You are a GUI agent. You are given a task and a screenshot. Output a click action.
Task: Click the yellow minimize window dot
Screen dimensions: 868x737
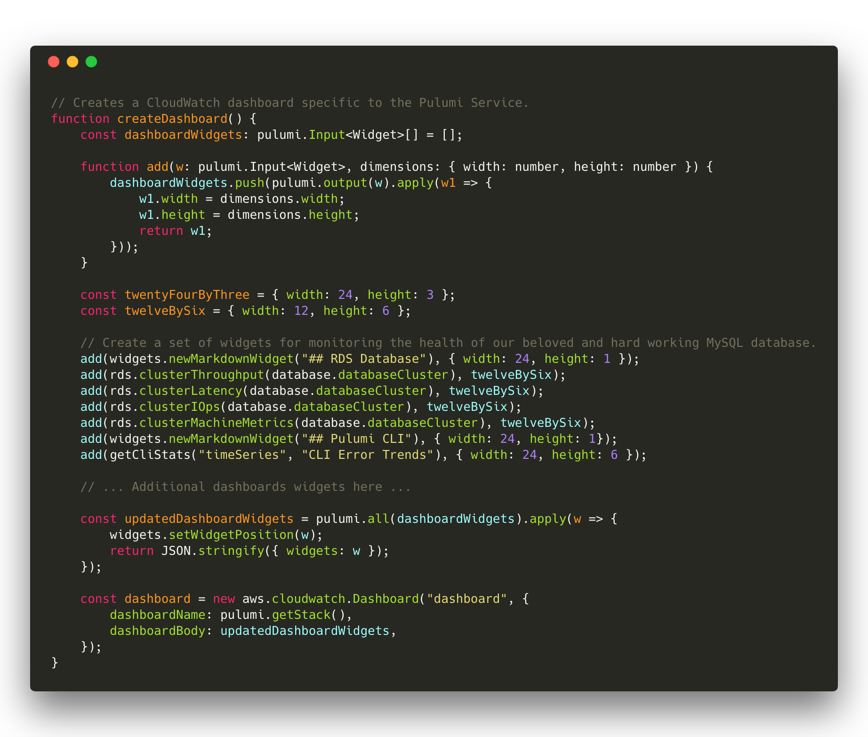tap(72, 62)
